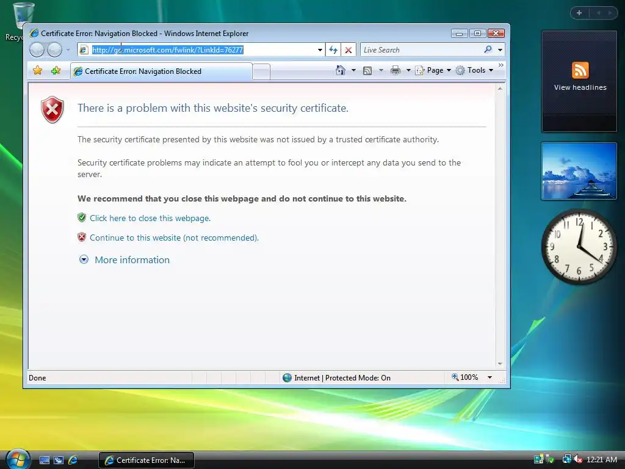Image resolution: width=625 pixels, height=469 pixels.
Task: Click the RSS Feeds toolbar icon
Action: [x=367, y=71]
